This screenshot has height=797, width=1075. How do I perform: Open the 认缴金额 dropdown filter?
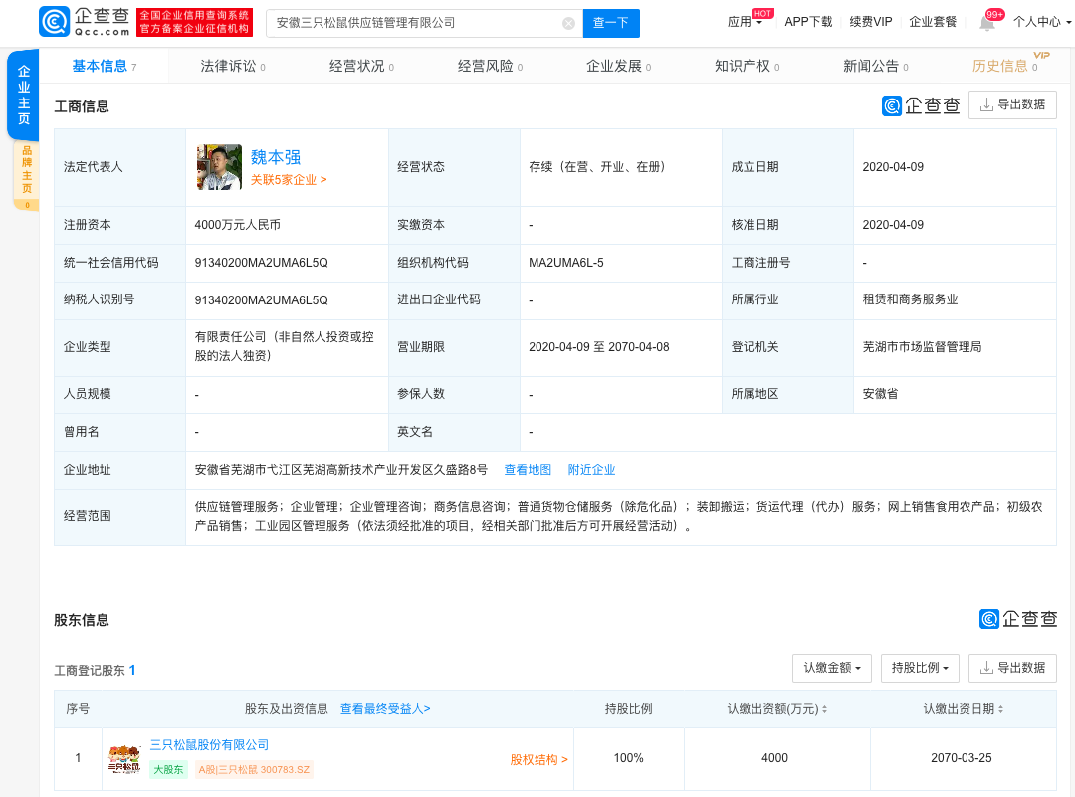click(x=832, y=668)
